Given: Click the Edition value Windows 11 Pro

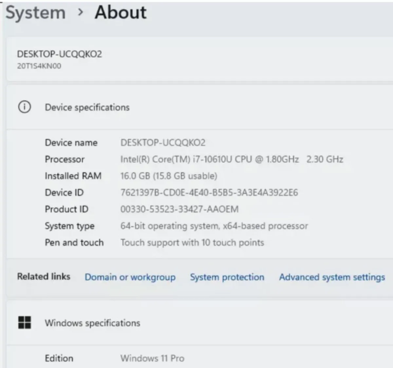Looking at the screenshot, I should (152, 358).
